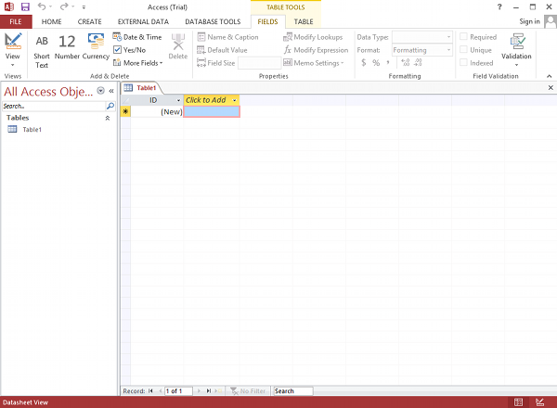Image resolution: width=557 pixels, height=408 pixels.
Task: Open the ID column dropdown arrow
Action: tap(178, 100)
